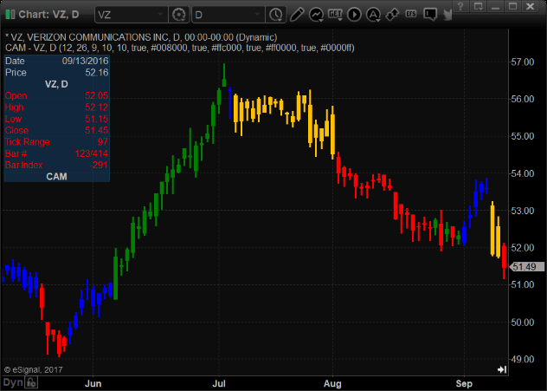Open the Twitter bird icon

point(447,15)
